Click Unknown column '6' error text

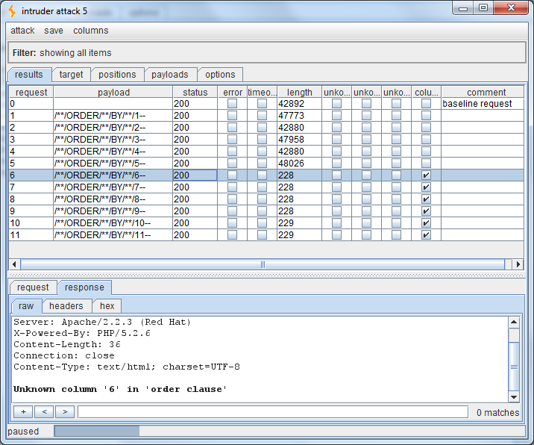(120, 389)
